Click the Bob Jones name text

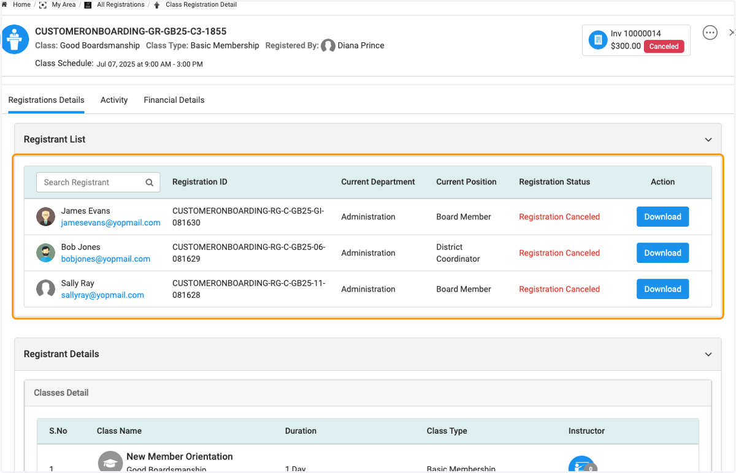(x=80, y=247)
